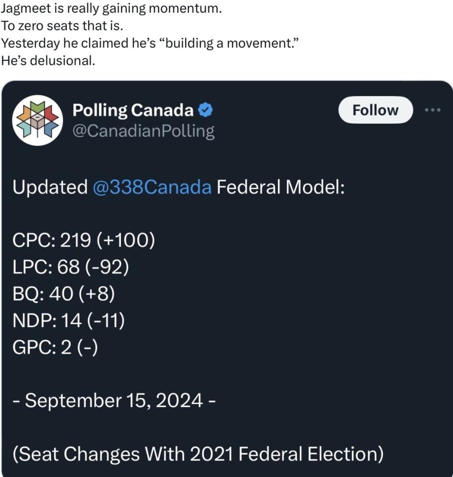Open the Polling Canada display name

click(x=133, y=109)
